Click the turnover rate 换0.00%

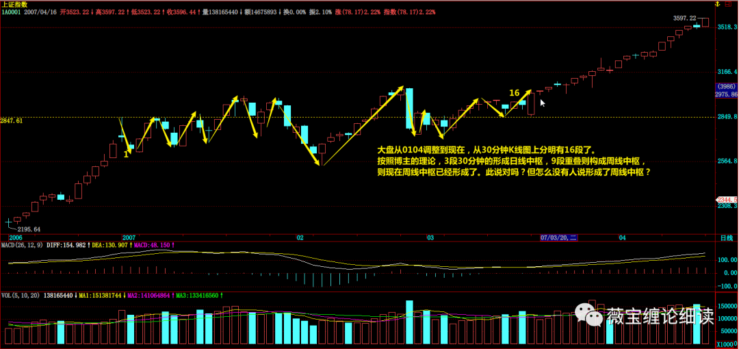pos(294,12)
